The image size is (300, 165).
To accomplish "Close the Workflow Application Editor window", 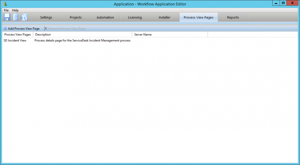I will coord(293,3).
